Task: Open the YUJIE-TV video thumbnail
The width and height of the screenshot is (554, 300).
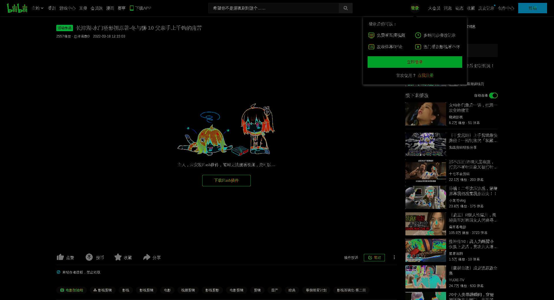Action: click(426, 277)
